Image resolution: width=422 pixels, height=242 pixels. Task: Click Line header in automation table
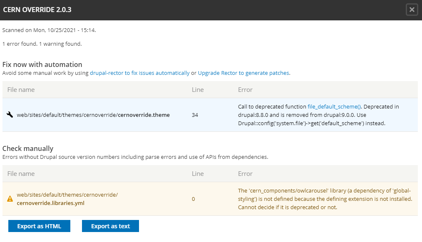pyautogui.click(x=198, y=89)
